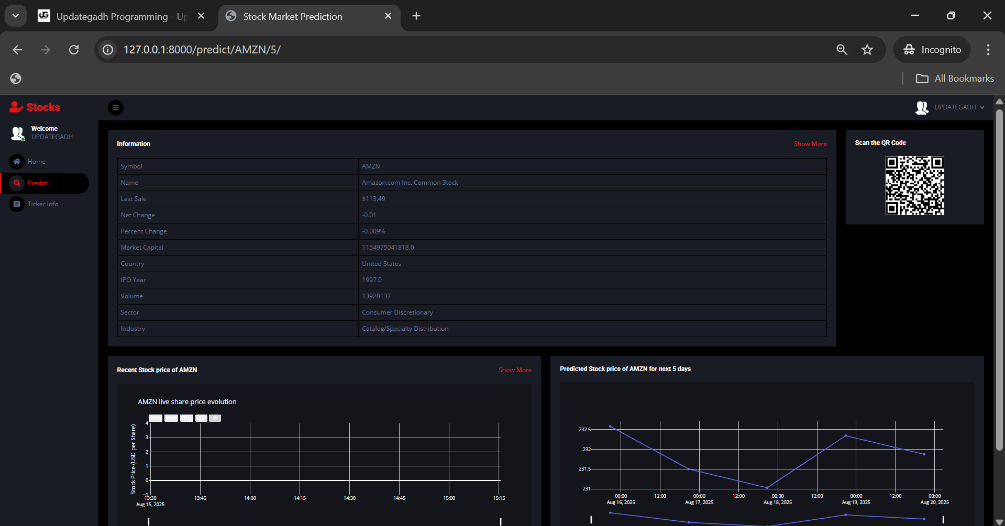Open the Predict magnifier icon
This screenshot has width=1005, height=526.
tap(17, 183)
